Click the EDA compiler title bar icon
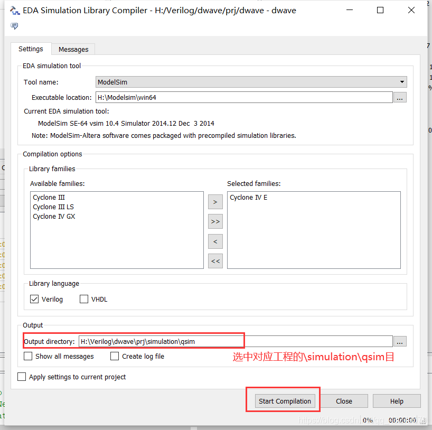 [x=15, y=11]
